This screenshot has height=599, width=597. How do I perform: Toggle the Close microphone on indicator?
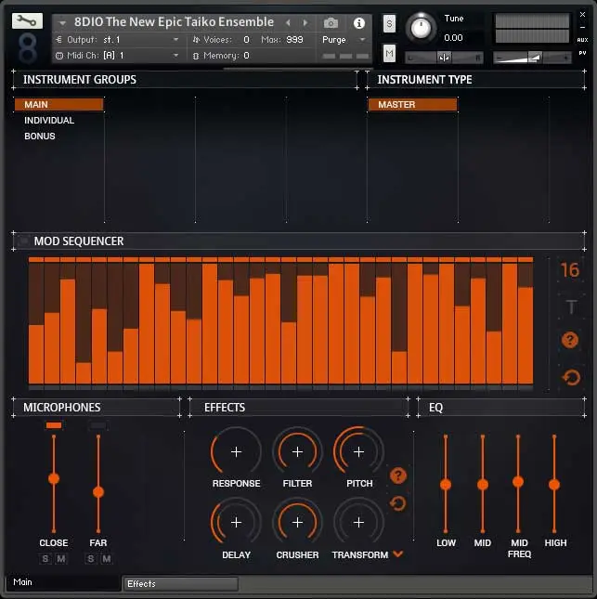tap(54, 425)
